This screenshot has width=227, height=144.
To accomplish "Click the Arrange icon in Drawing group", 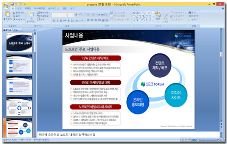I will [x=158, y=14].
